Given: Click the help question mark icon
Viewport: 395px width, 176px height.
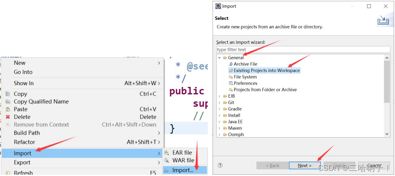Looking at the screenshot, I should pyautogui.click(x=220, y=165).
